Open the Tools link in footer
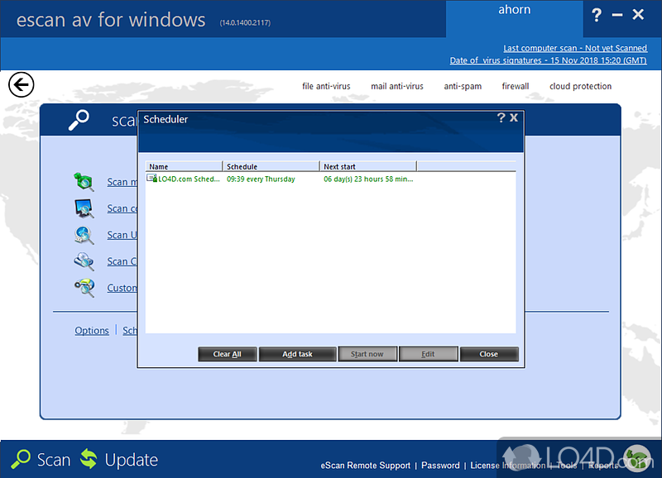Image resolution: width=662 pixels, height=478 pixels. pos(567,466)
